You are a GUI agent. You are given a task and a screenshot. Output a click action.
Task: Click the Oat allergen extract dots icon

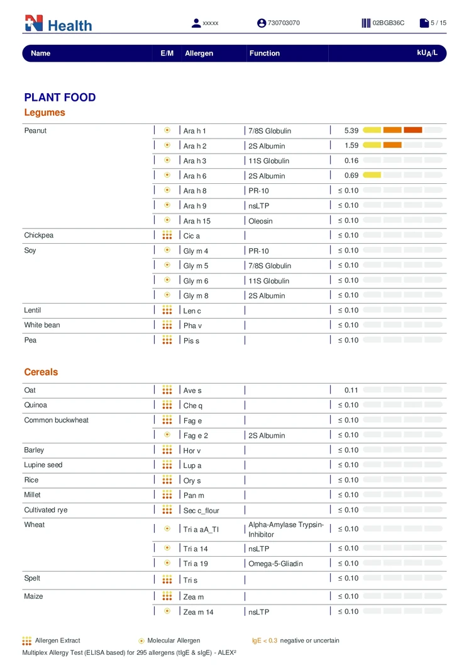(x=167, y=390)
